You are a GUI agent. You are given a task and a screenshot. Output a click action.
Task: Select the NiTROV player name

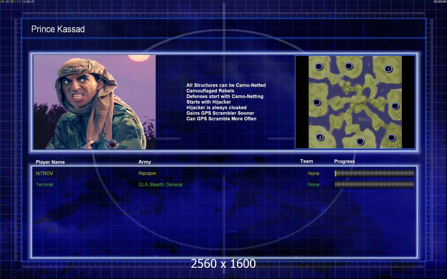pyautogui.click(x=45, y=173)
